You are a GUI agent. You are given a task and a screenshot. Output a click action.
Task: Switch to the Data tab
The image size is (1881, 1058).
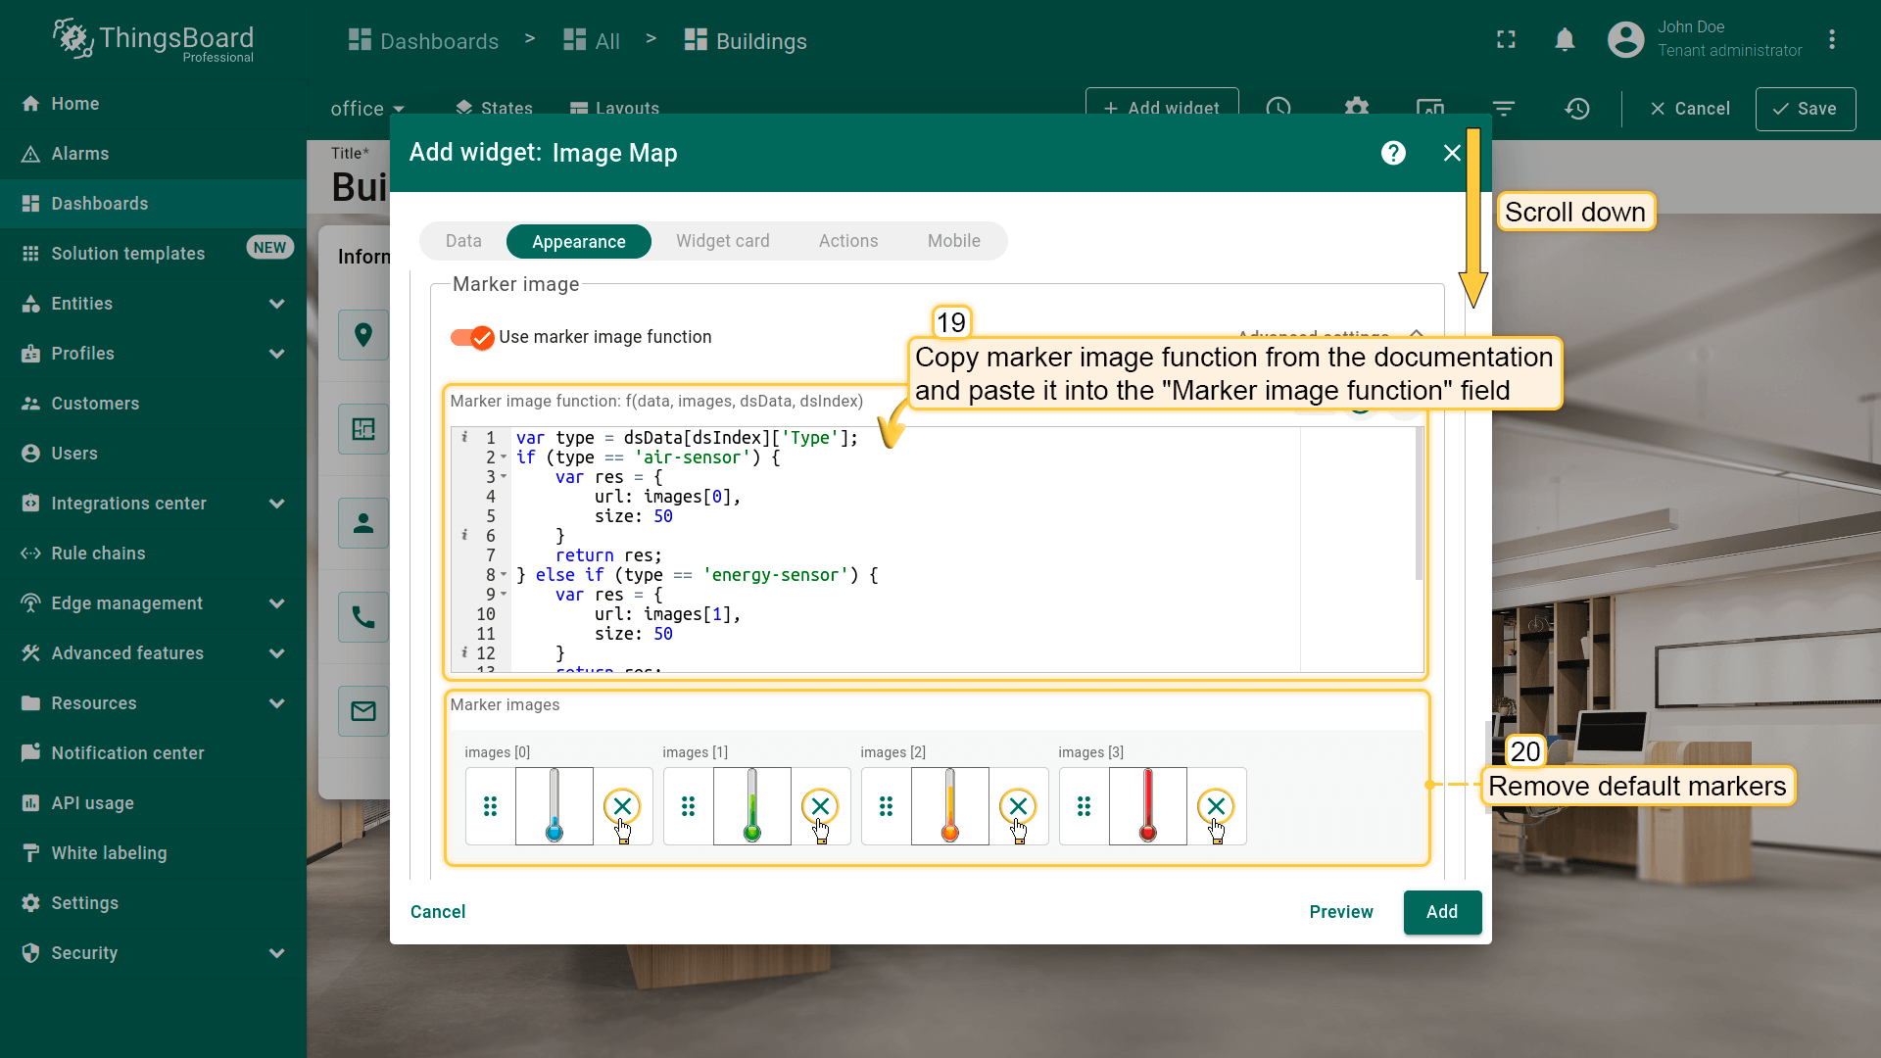pos(463,241)
